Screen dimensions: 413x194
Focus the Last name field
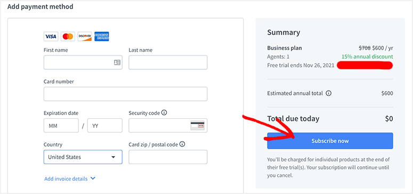168,62
